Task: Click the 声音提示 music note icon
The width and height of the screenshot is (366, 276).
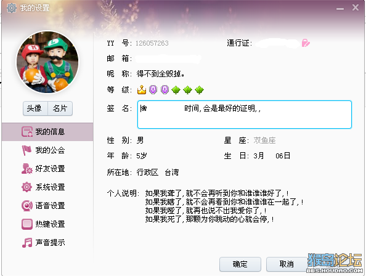Action: (x=27, y=243)
